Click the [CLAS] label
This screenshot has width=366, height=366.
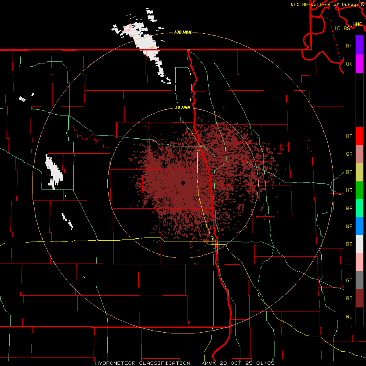click(344, 28)
